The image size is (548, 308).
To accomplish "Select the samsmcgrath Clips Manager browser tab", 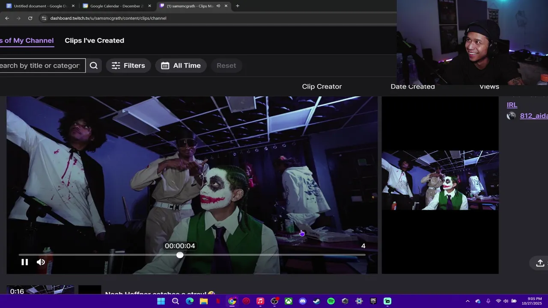I will pos(190,6).
